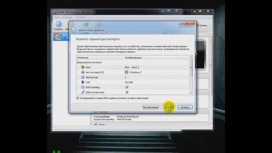Click the Тип гостевой ОС label
This screenshot has width=272, height=153.
(95, 72)
